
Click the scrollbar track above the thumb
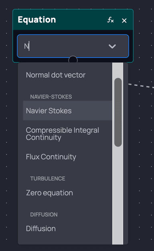tap(118, 70)
